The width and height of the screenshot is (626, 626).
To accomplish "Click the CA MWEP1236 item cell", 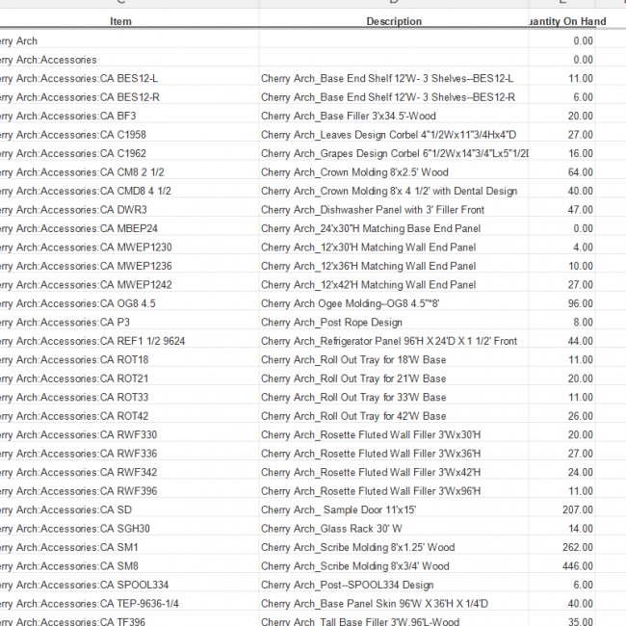I will [x=129, y=266].
